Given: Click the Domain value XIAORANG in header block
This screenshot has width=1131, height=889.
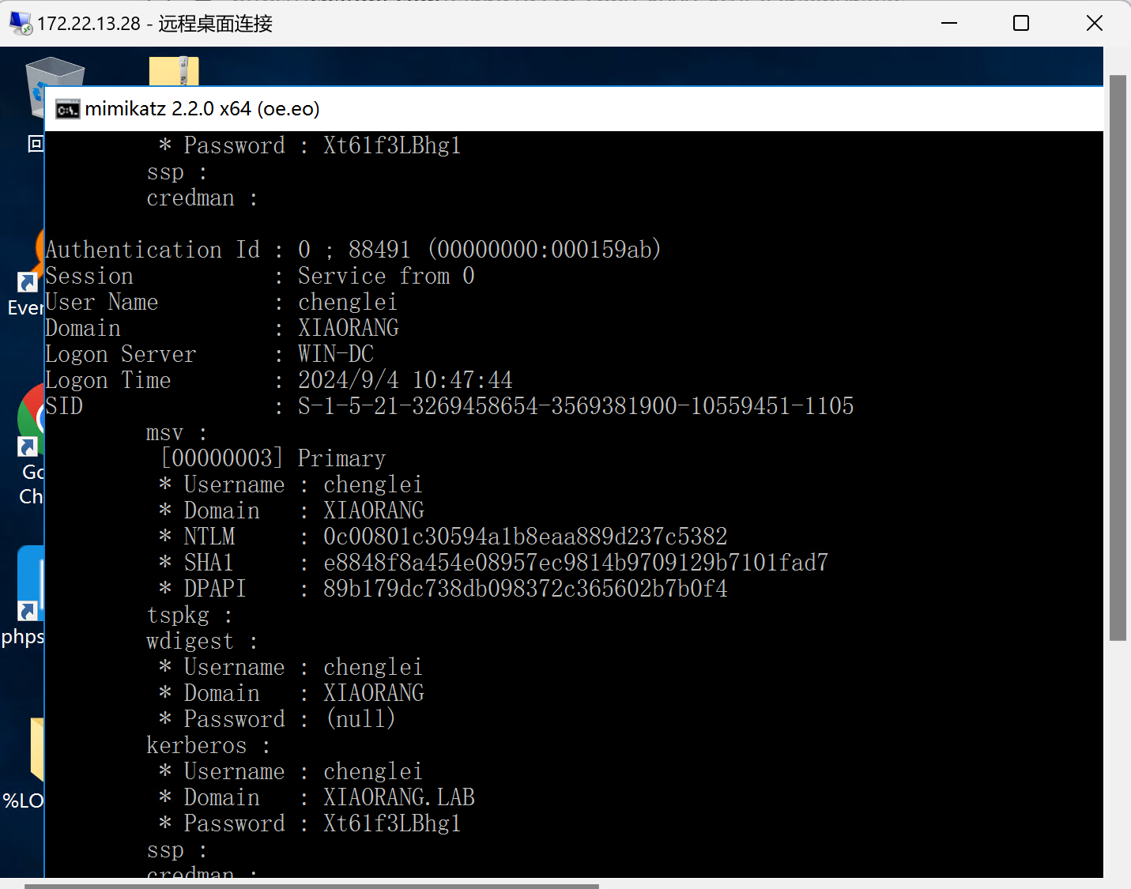Looking at the screenshot, I should [349, 328].
